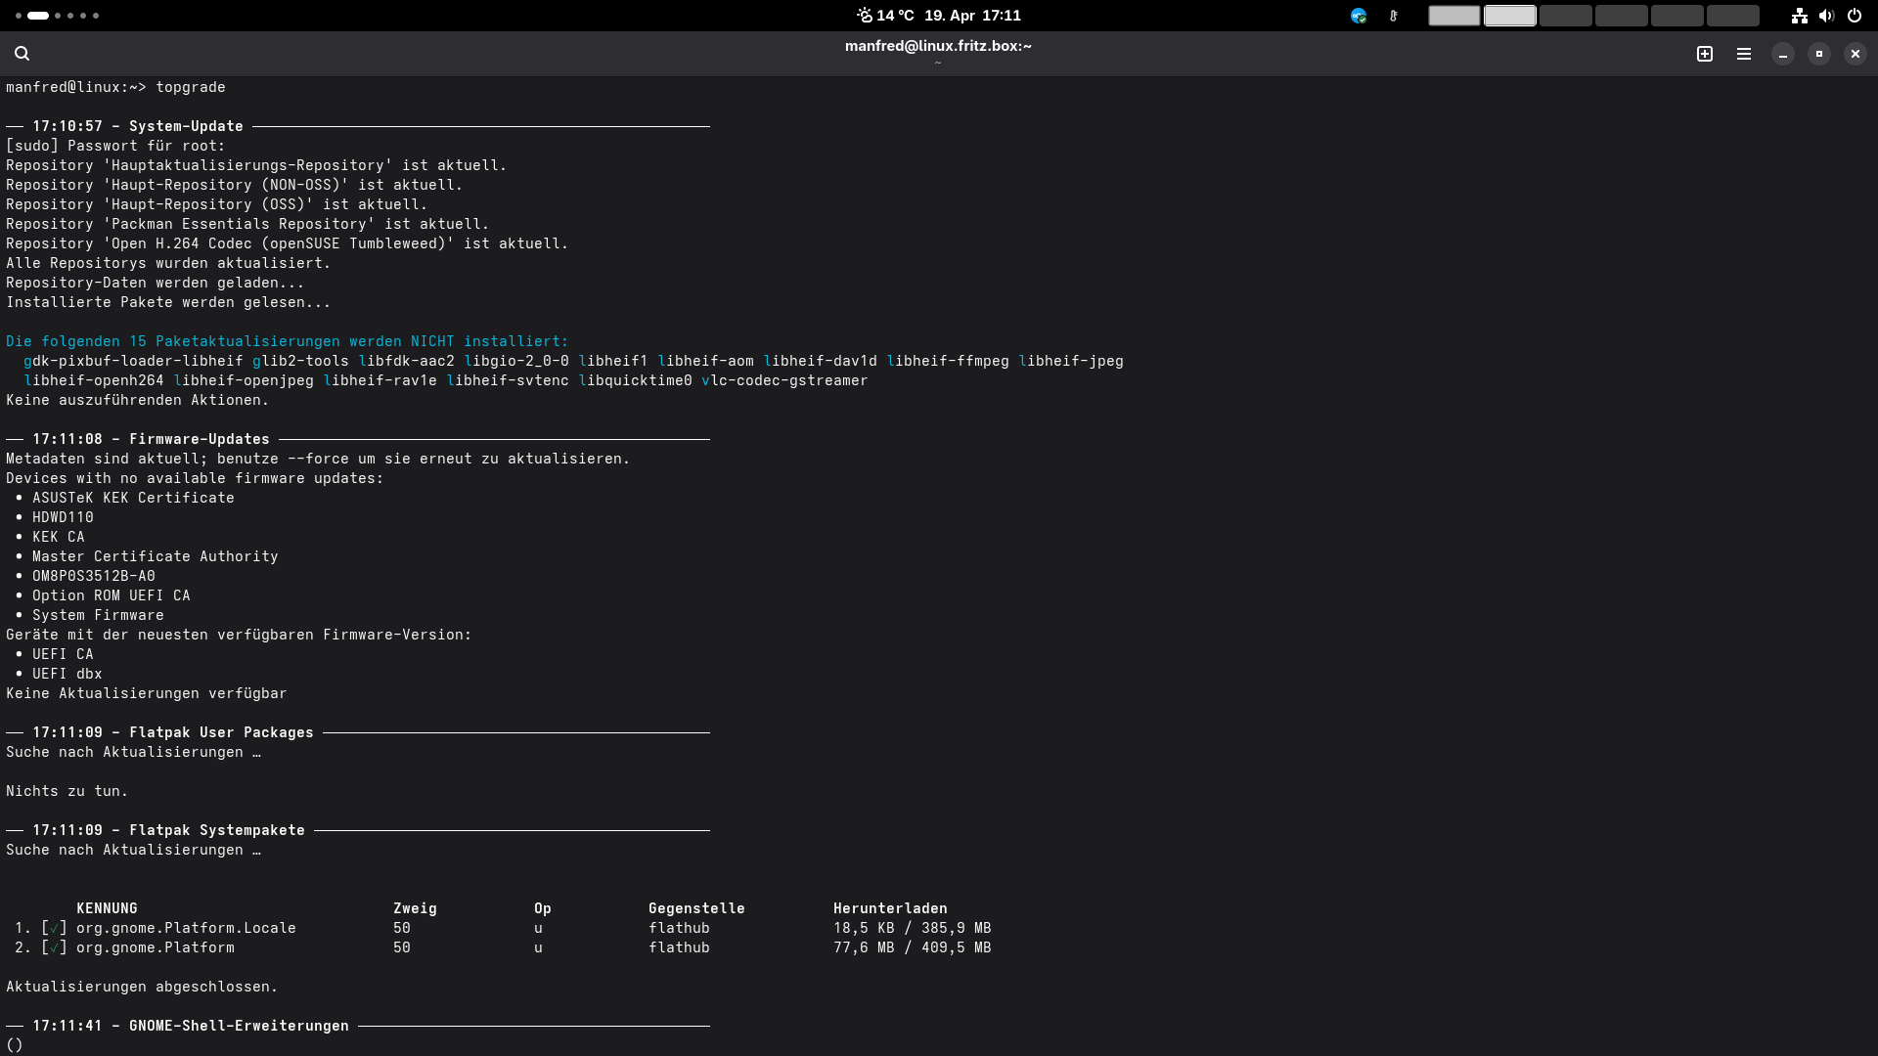This screenshot has width=1878, height=1056.
Task: Click the HDWD110 device entry
Action: 63,517
